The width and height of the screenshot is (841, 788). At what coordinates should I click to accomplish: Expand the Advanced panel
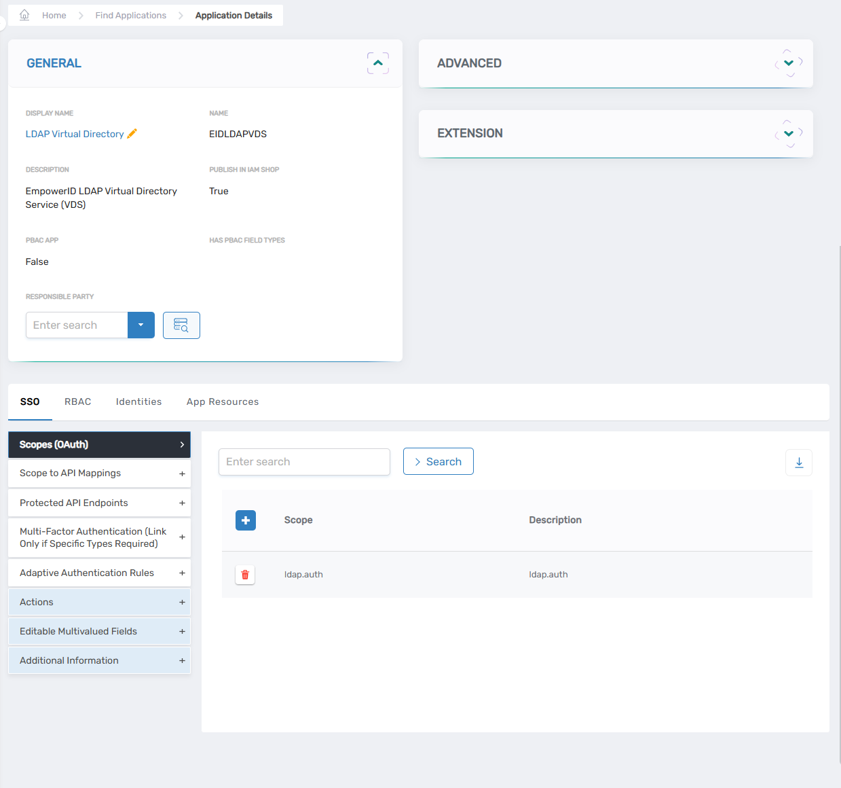[x=788, y=63]
